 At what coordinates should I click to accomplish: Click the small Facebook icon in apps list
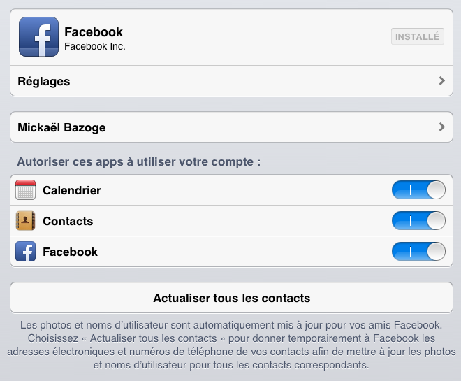pos(26,251)
